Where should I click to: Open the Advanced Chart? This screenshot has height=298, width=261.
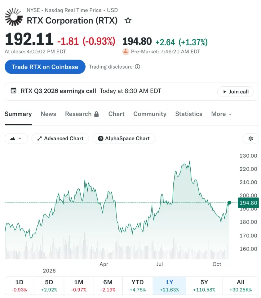(x=60, y=138)
